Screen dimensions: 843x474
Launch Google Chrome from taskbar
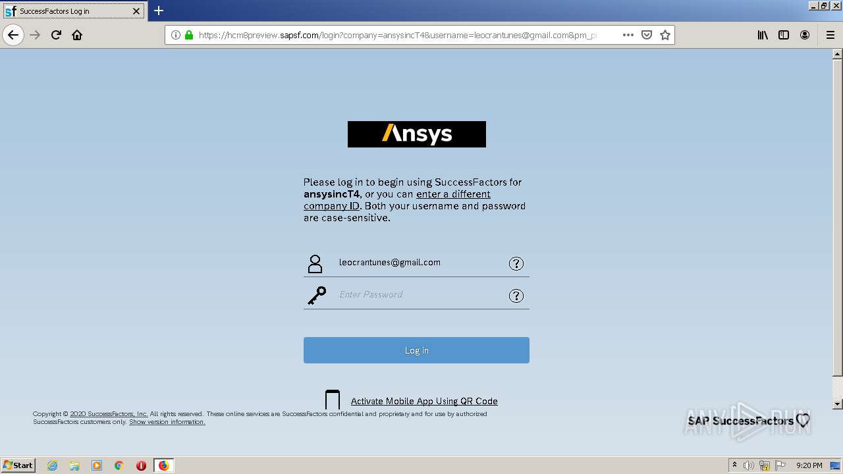[x=119, y=465]
